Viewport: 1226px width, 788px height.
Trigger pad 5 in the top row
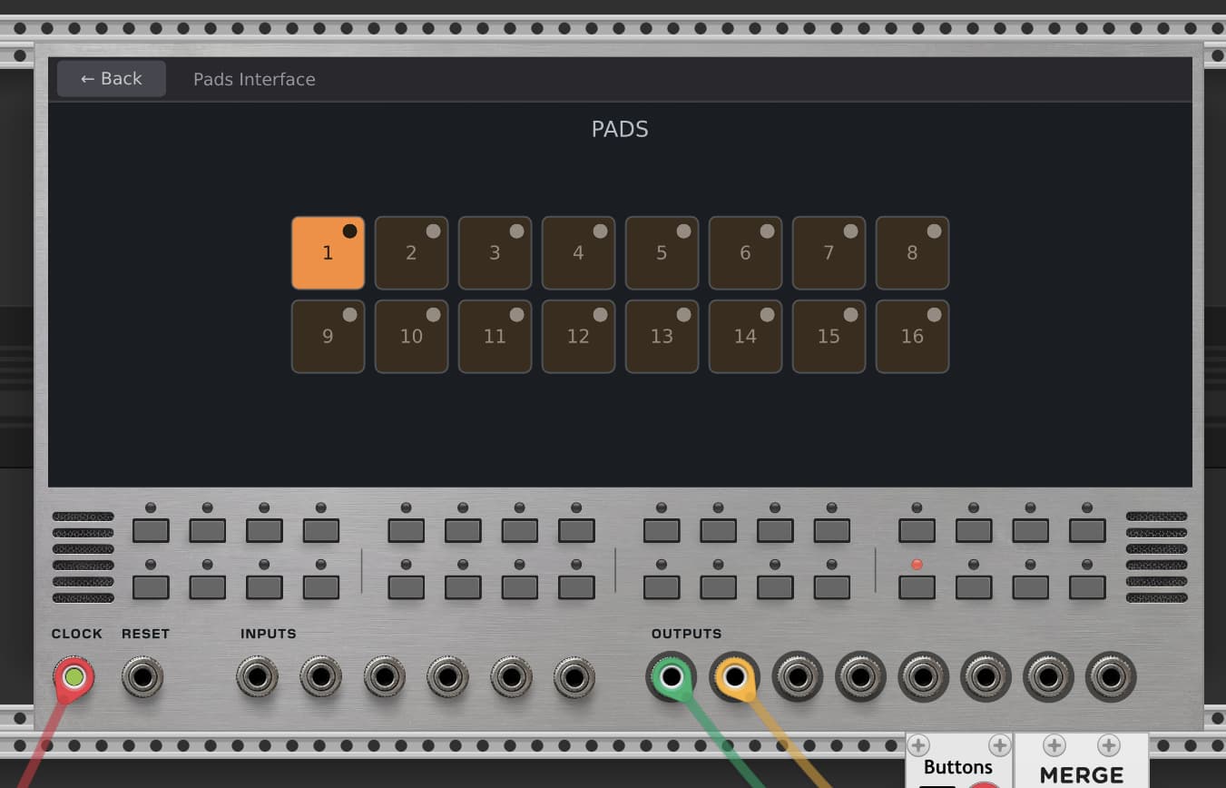[x=662, y=253]
